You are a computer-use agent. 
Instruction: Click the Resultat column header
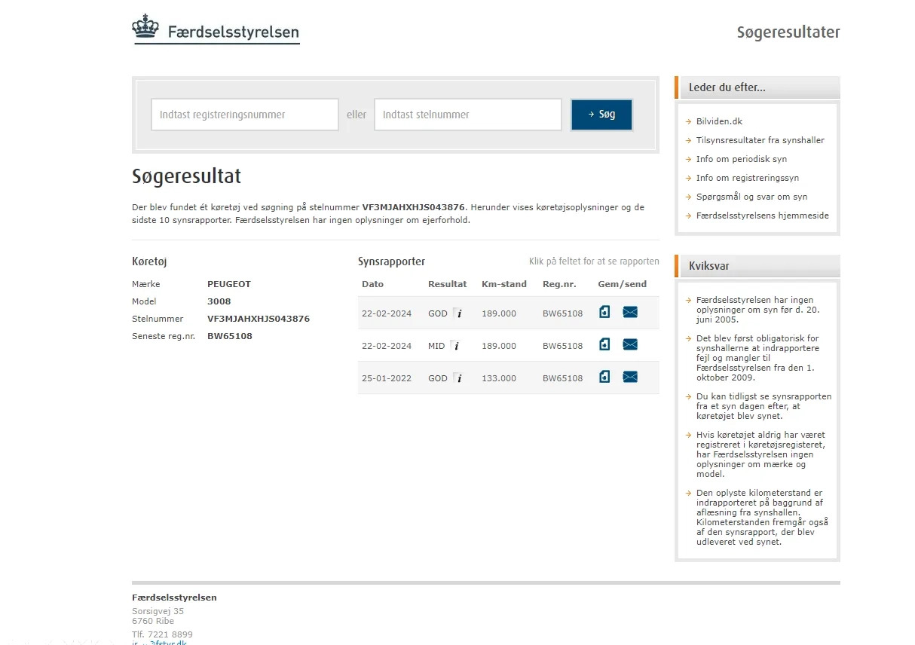(x=448, y=284)
